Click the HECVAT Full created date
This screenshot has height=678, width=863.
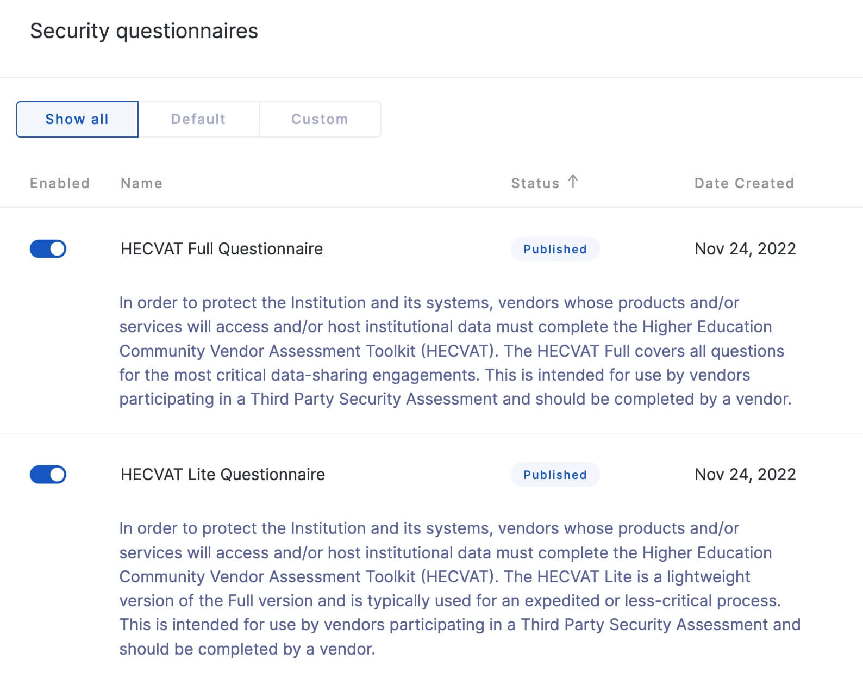coord(745,249)
